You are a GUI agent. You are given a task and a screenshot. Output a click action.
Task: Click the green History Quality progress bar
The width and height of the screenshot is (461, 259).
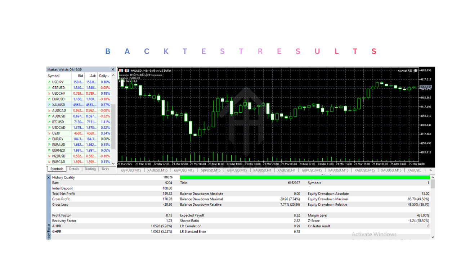point(304,177)
